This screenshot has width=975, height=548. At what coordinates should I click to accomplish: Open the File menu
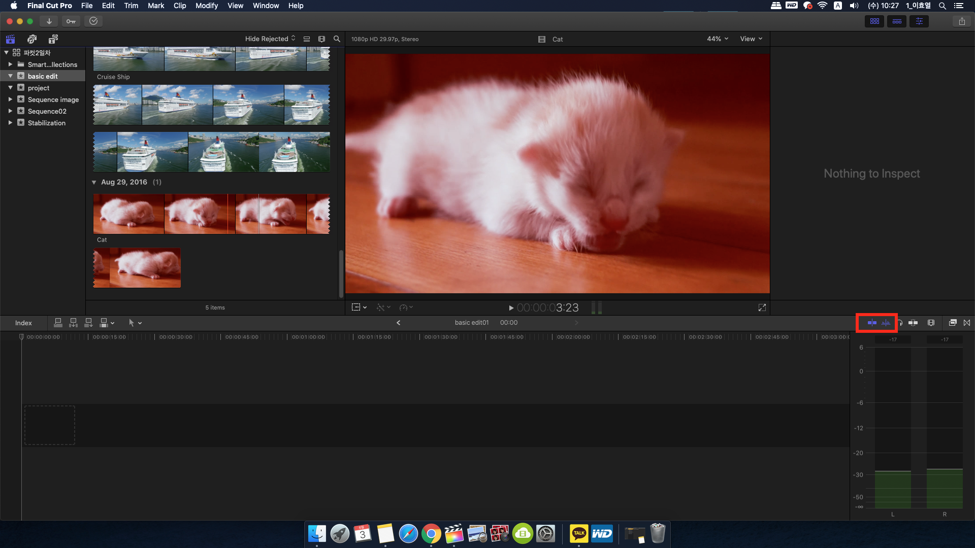(x=87, y=6)
